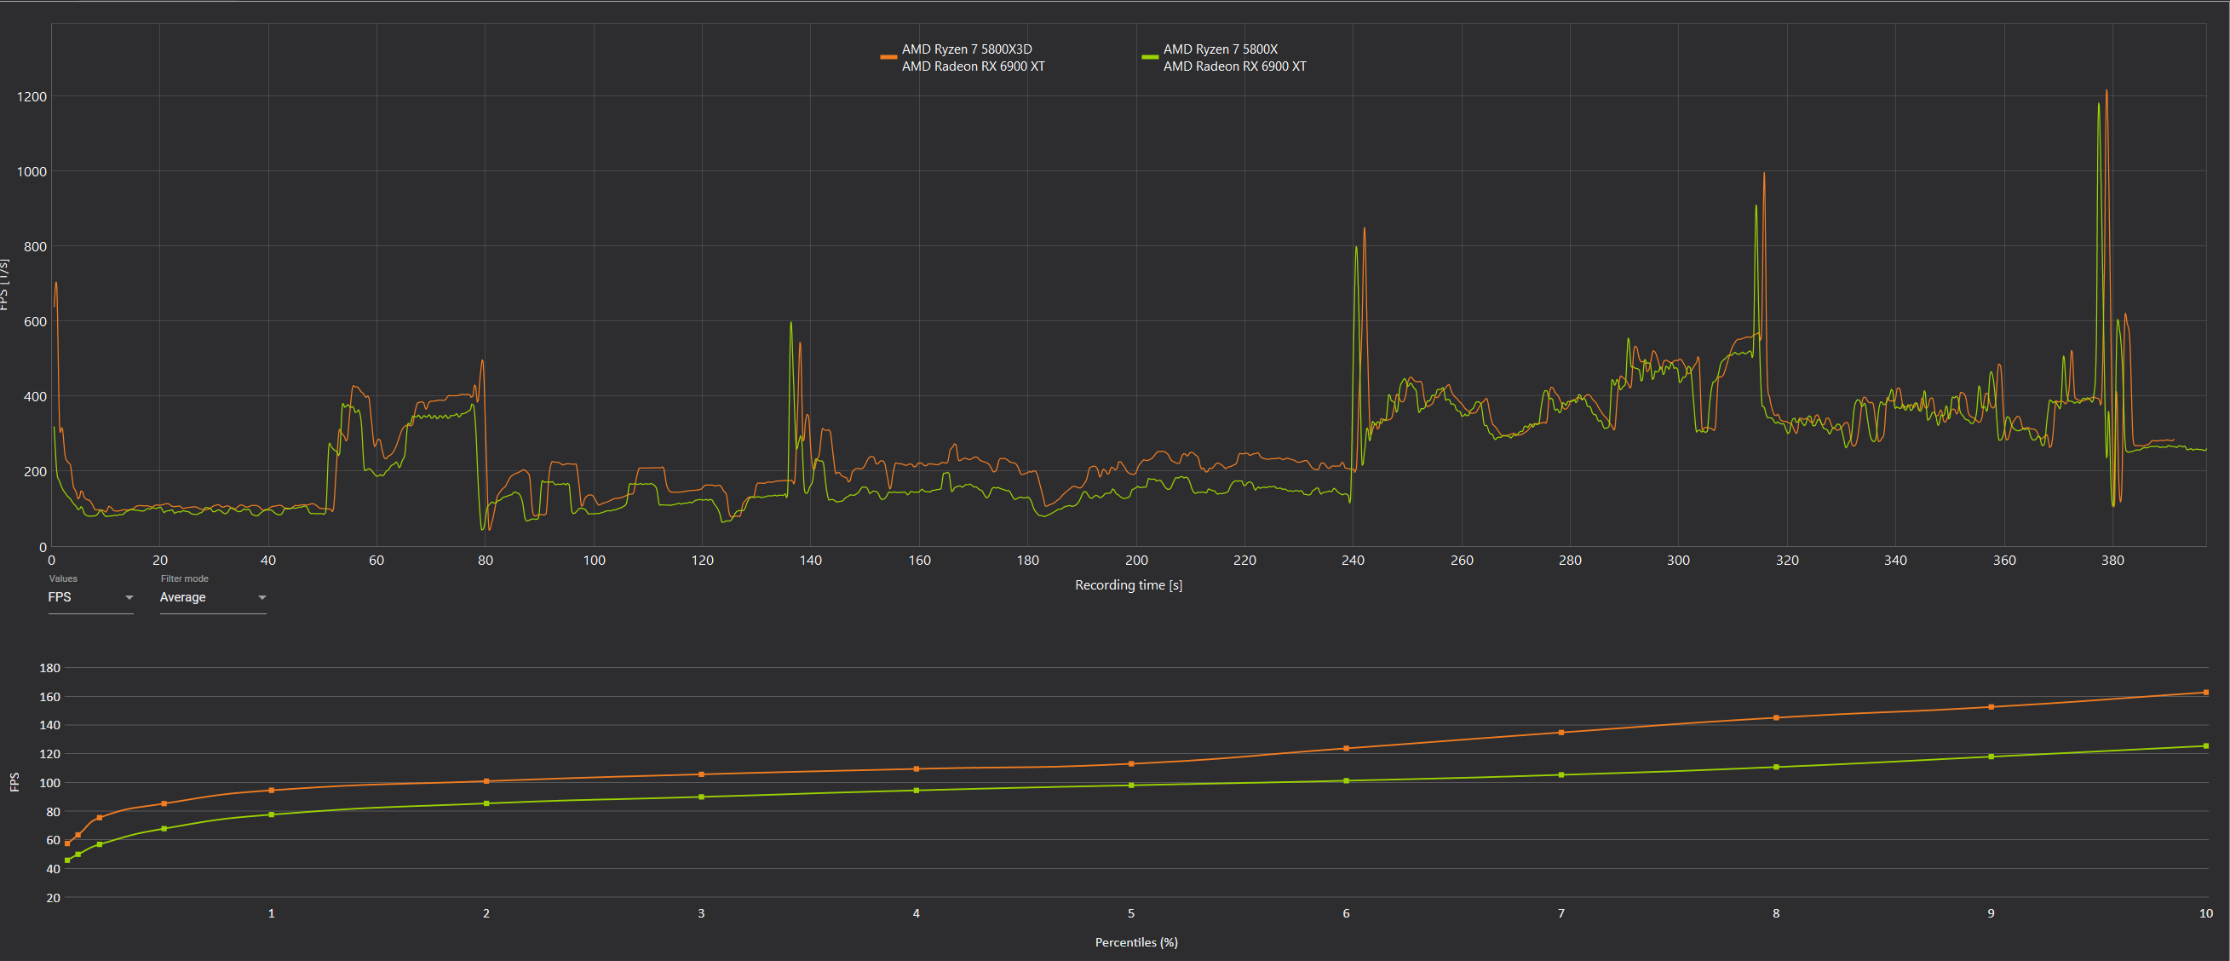Click the lowest percentile marker on green line
The width and height of the screenshot is (2230, 961).
click(x=66, y=860)
